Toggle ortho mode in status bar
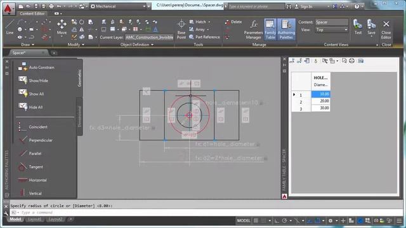406x228 pixels. tap(277, 220)
